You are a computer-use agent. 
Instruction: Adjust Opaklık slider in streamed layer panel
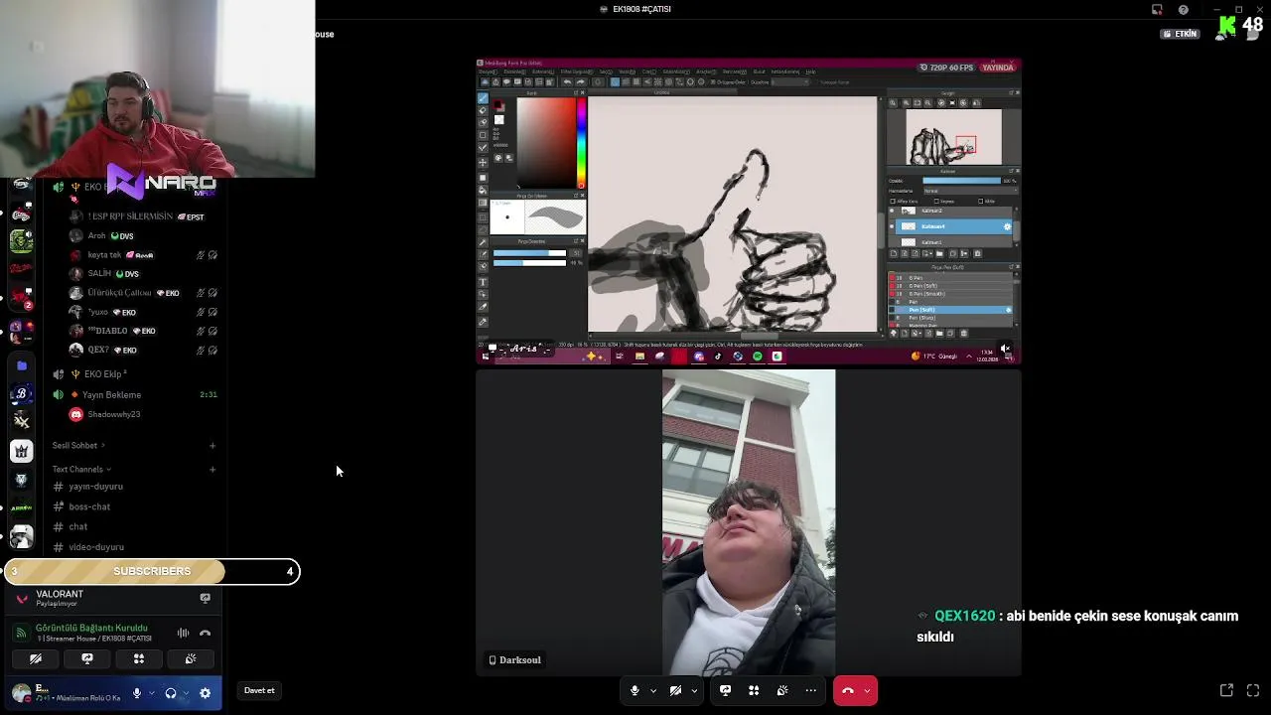(961, 181)
